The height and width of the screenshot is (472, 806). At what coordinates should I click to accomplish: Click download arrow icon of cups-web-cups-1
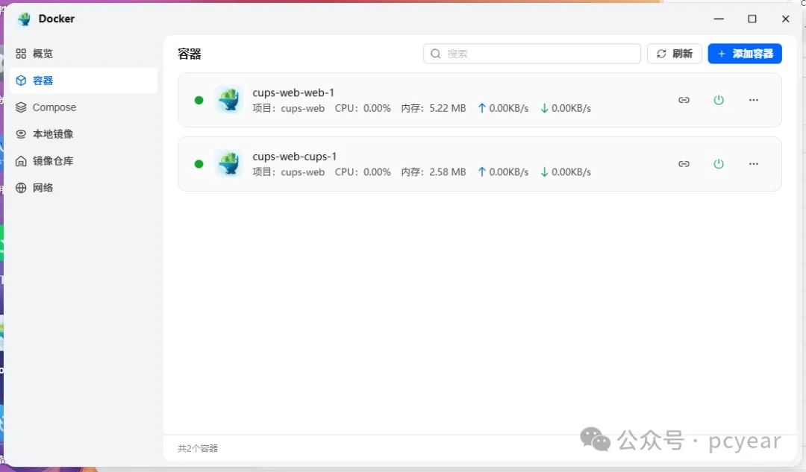[x=544, y=172]
